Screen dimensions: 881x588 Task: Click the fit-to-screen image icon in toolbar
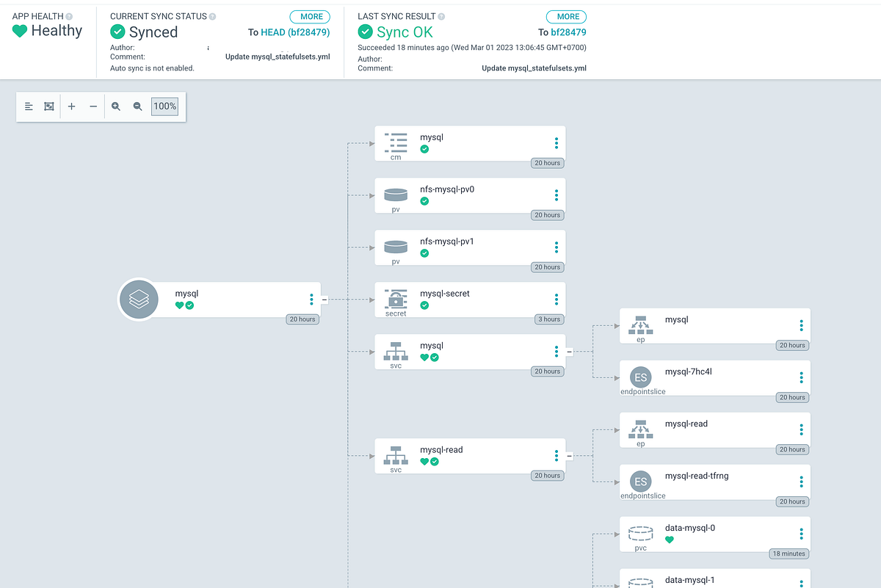tap(49, 106)
